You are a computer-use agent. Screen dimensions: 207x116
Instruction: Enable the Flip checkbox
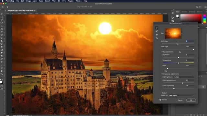click(163, 71)
